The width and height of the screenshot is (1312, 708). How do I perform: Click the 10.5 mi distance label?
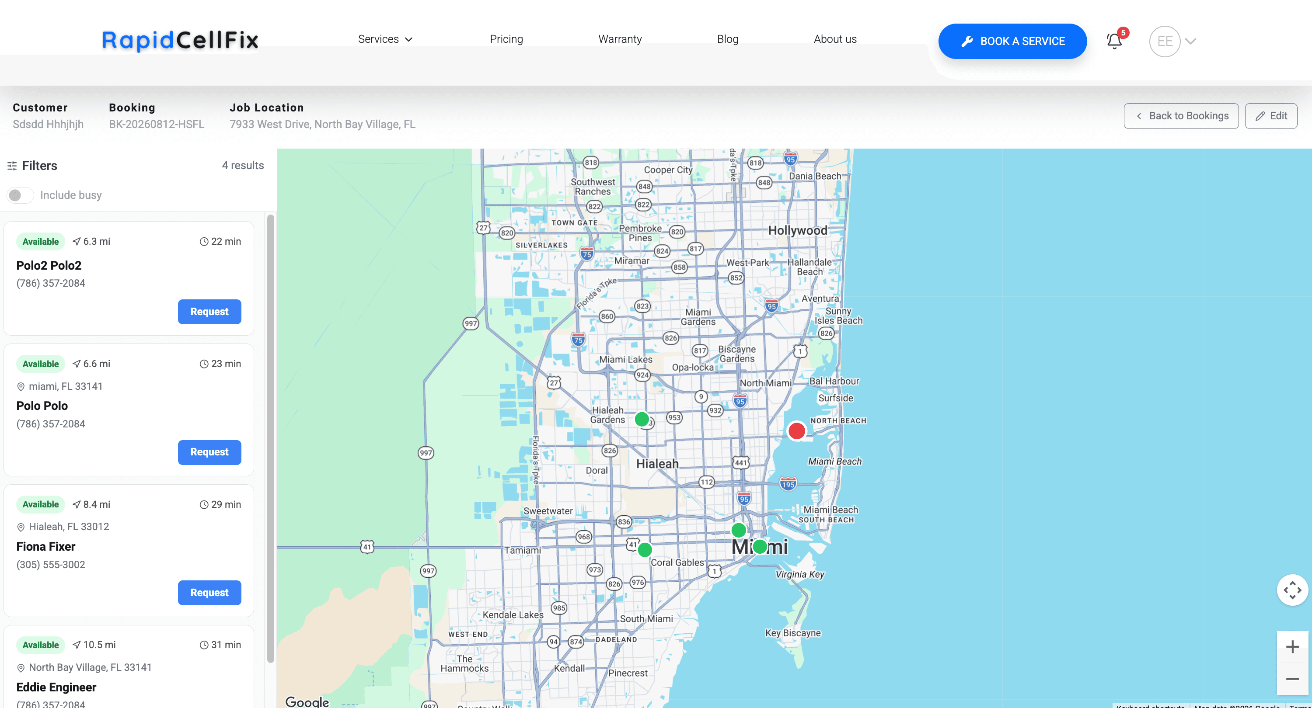tap(94, 645)
